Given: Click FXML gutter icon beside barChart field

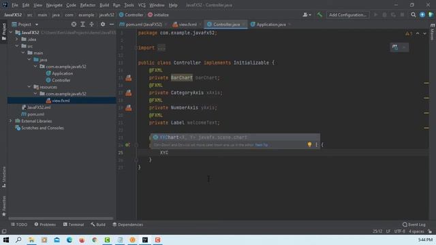Looking at the screenshot, I should pos(129,78).
